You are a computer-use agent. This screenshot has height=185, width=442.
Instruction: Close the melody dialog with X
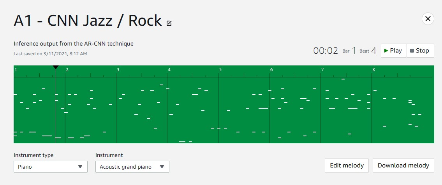(428, 19)
